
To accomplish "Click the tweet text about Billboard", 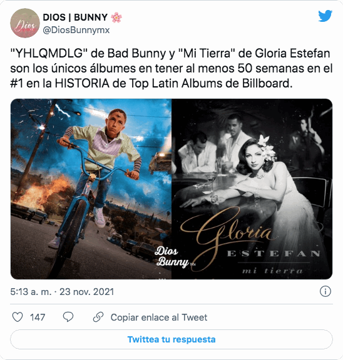I will click(171, 68).
